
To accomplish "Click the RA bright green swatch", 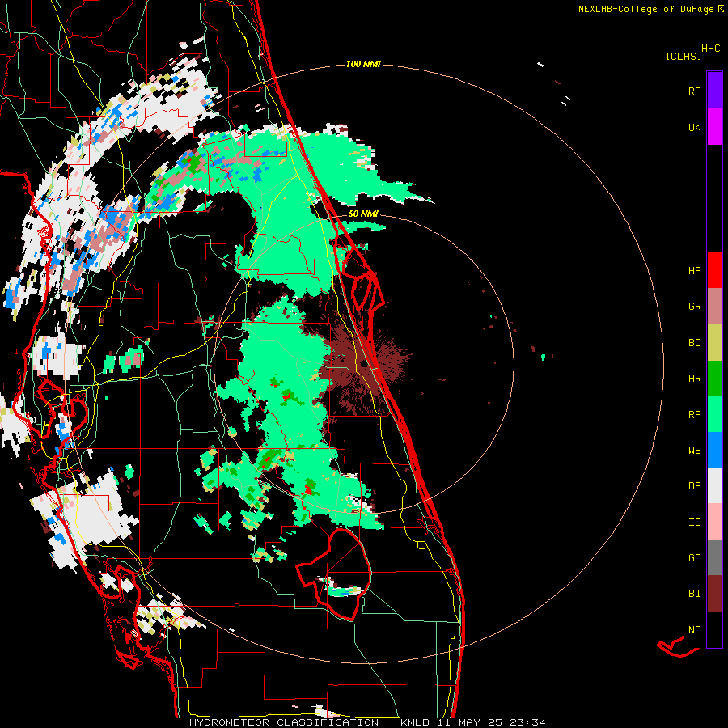I will pos(714,414).
